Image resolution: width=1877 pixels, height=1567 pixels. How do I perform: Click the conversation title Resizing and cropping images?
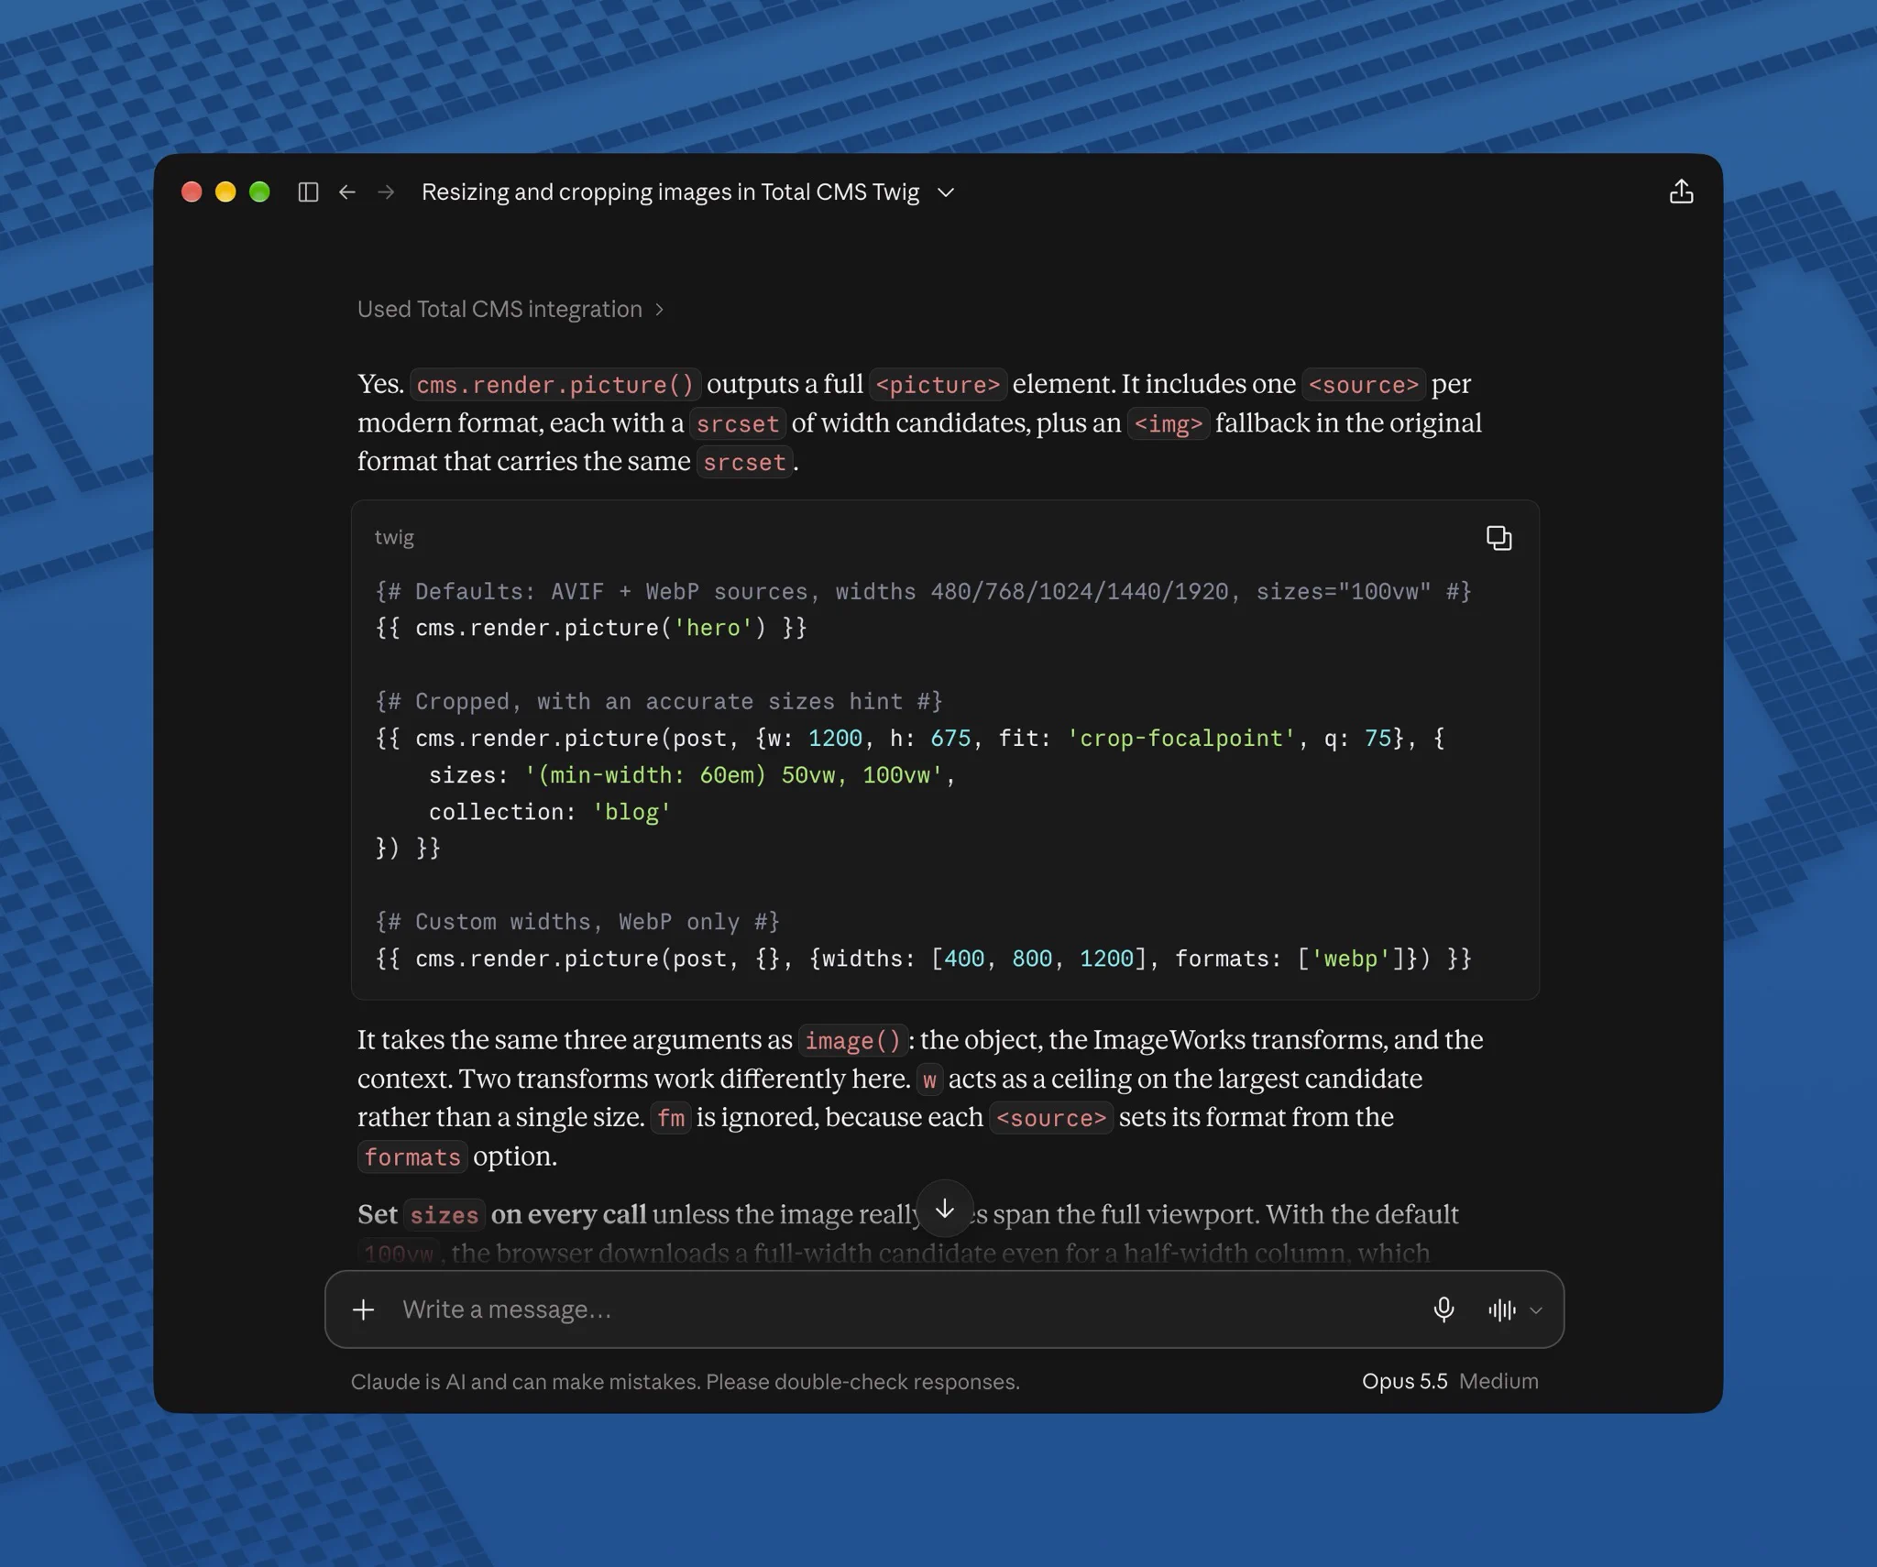coord(670,192)
